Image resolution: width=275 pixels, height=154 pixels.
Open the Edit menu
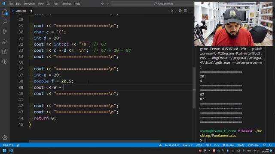click(x=18, y=4)
